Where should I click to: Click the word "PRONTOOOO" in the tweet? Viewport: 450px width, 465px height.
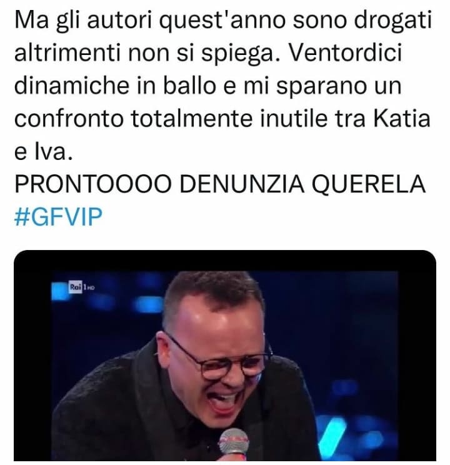(93, 184)
